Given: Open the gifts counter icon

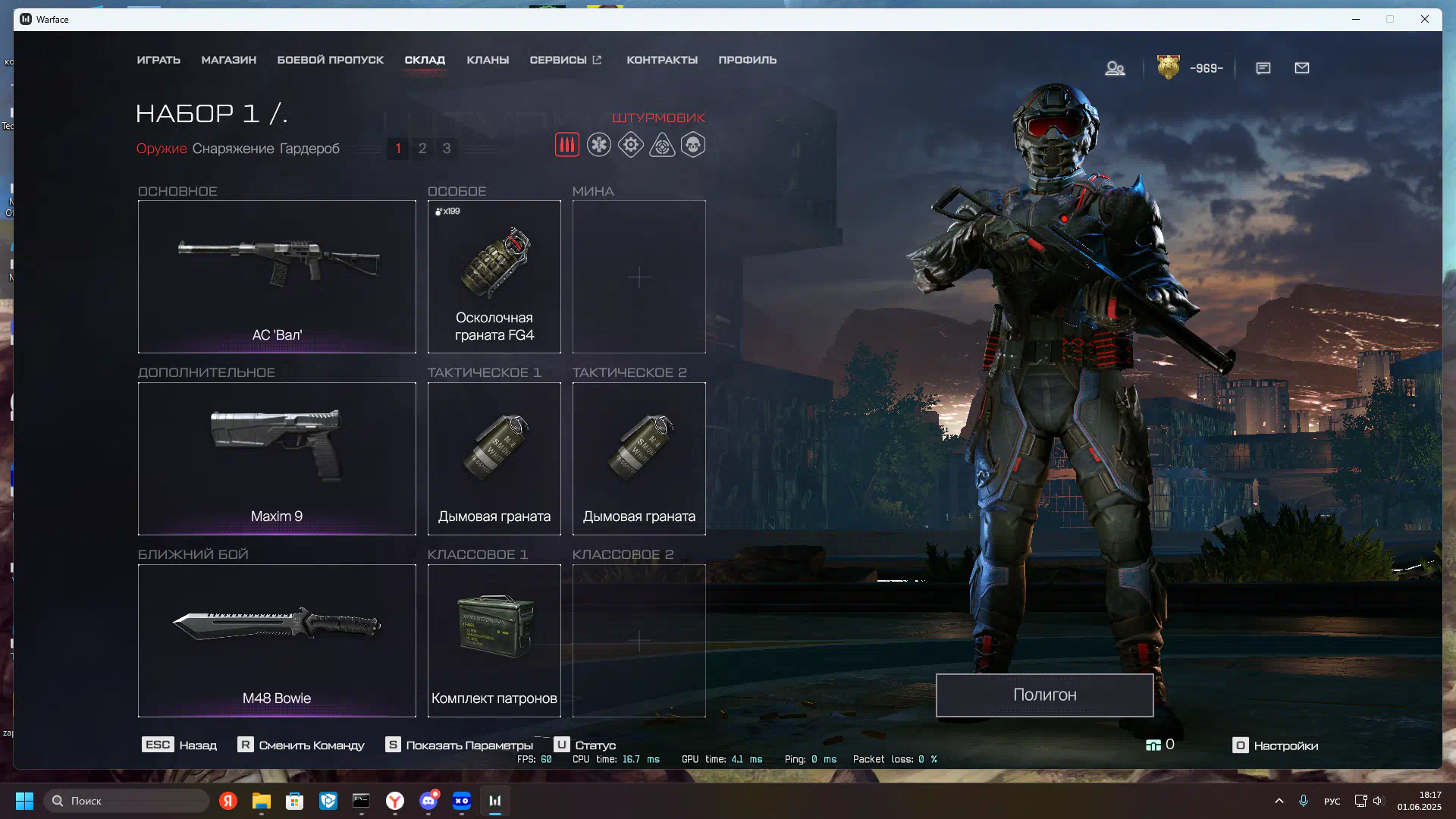Looking at the screenshot, I should (x=1153, y=745).
